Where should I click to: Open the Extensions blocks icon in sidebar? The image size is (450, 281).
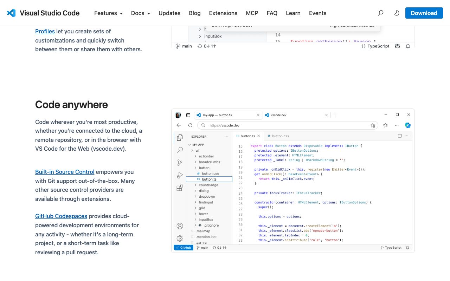coord(180,188)
